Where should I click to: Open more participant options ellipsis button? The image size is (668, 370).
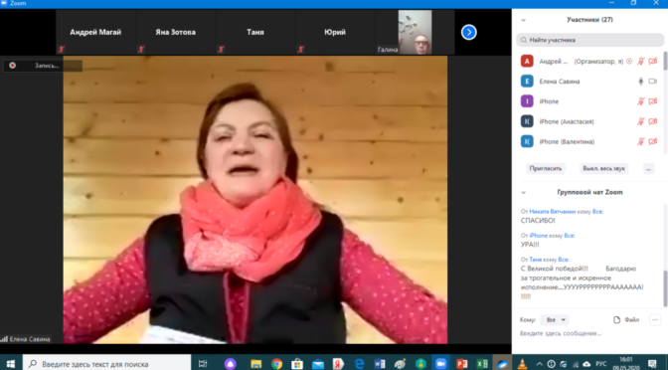pos(648,169)
